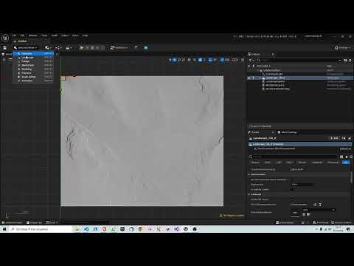
Task: Toggle visibility eye of selected Landscape row
Action: [x=249, y=78]
